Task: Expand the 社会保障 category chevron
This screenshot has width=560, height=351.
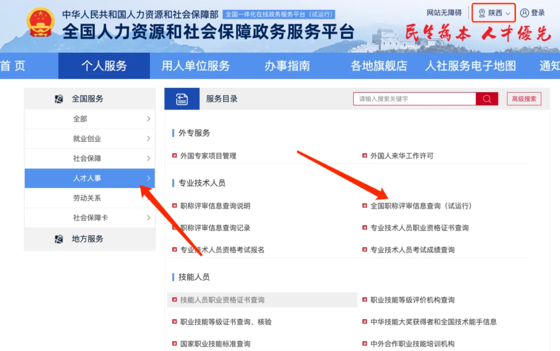Action: 148,158
